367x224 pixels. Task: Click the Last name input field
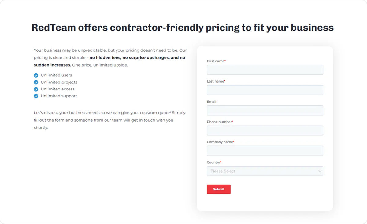tap(265, 90)
